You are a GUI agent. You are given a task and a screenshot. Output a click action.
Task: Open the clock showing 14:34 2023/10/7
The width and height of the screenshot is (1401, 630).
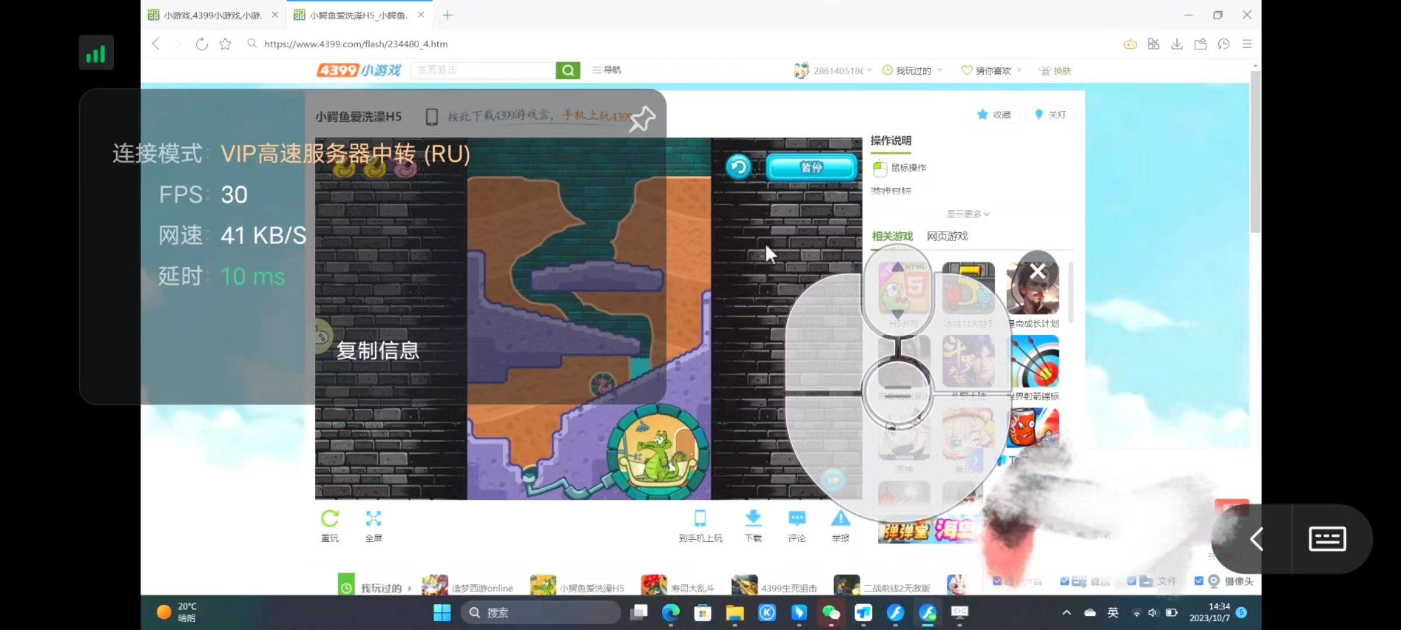click(1210, 612)
